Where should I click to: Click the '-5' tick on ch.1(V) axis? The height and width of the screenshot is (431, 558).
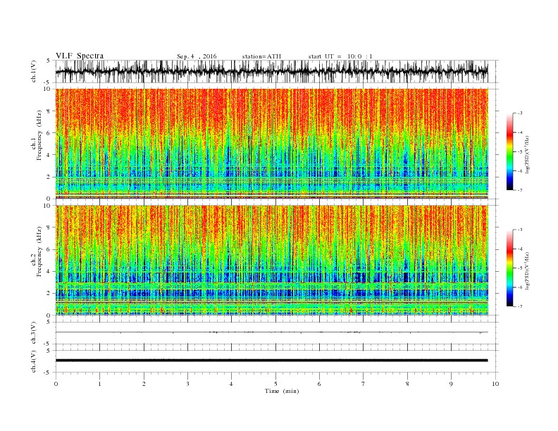coord(47,82)
